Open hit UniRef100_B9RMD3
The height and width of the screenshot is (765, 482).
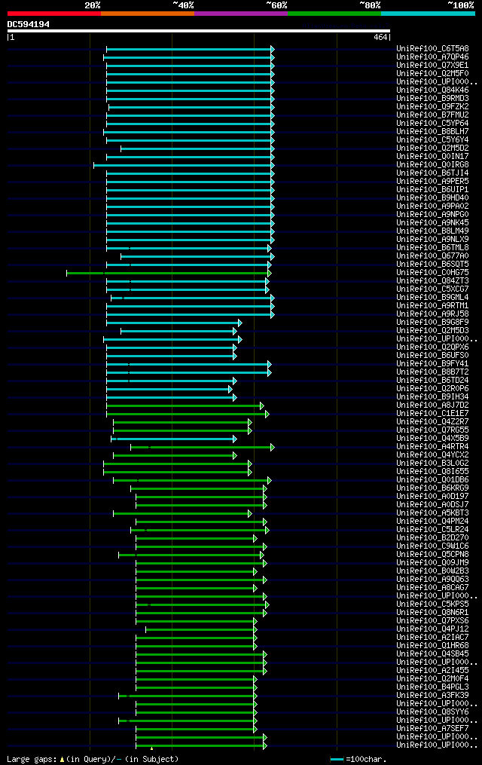point(433,99)
